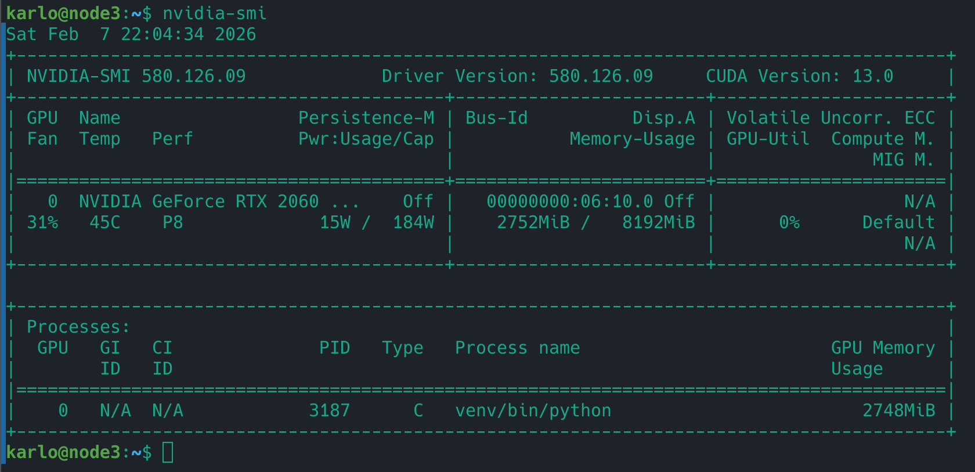The width and height of the screenshot is (975, 472).
Task: Click the 'Disp.A' column header
Action: [664, 118]
